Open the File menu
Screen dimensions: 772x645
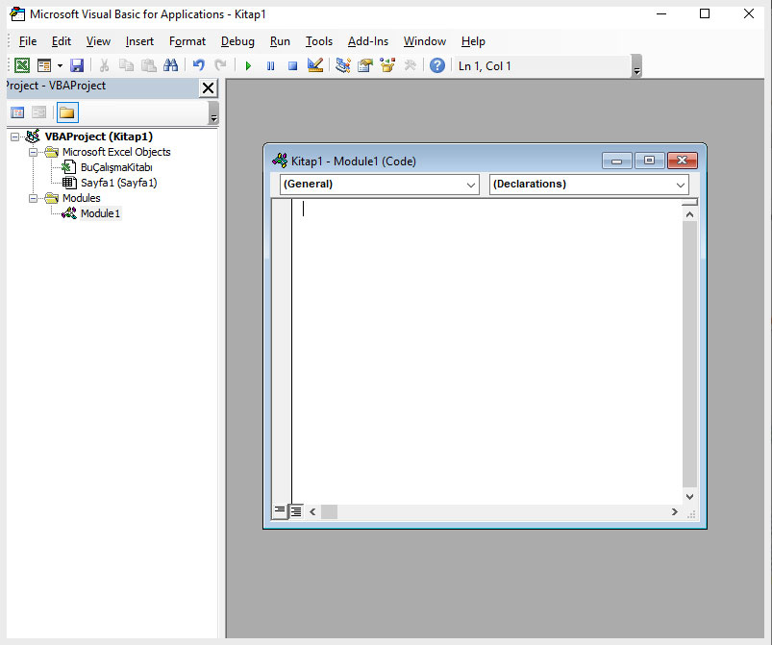[28, 41]
